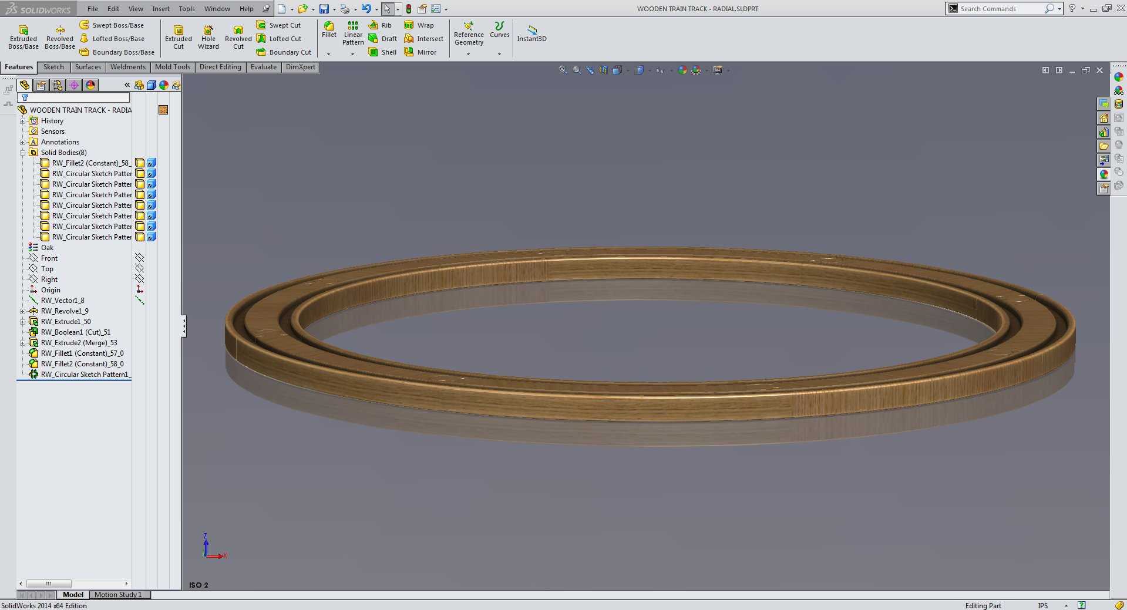Toggle Instant3D mode
Viewport: 1127px width, 610px height.
point(531,33)
